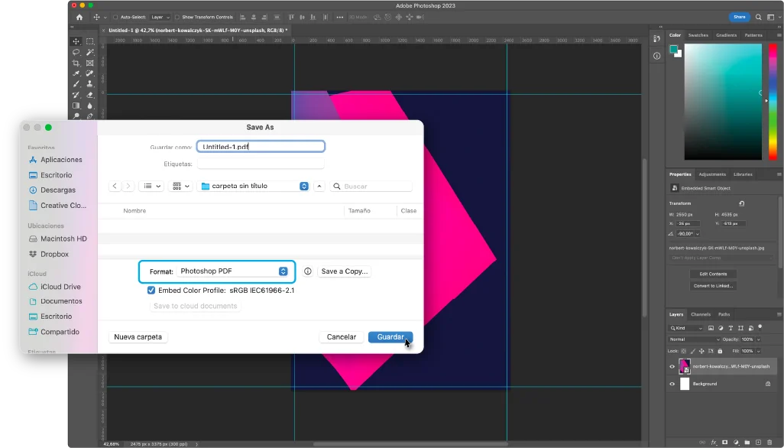
Task: Select the Crop tool
Action: point(76,63)
